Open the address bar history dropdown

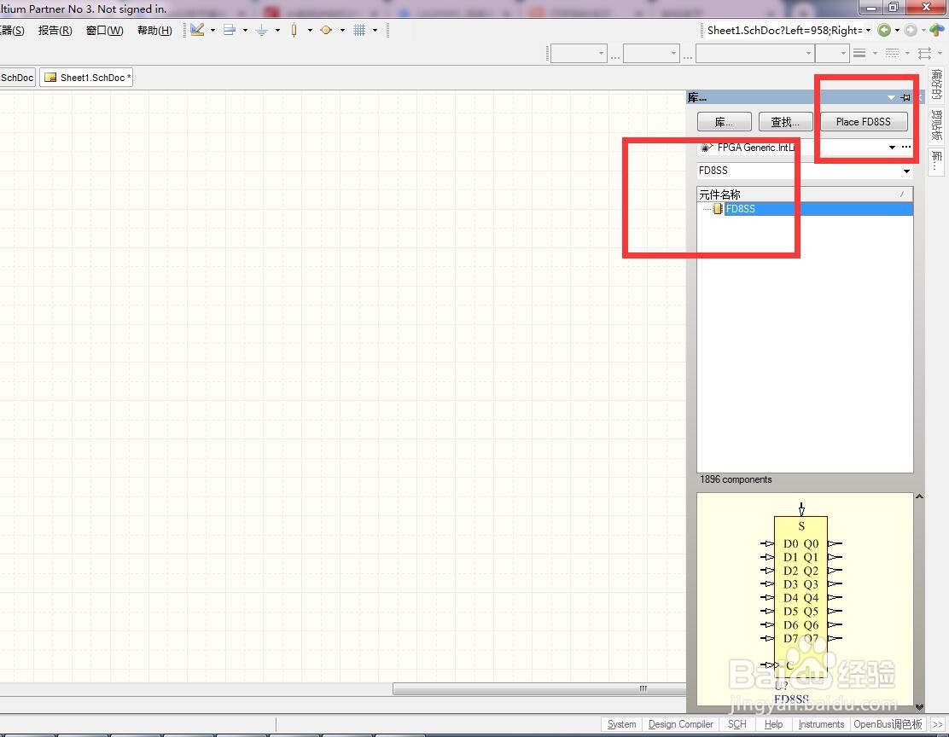pos(869,30)
